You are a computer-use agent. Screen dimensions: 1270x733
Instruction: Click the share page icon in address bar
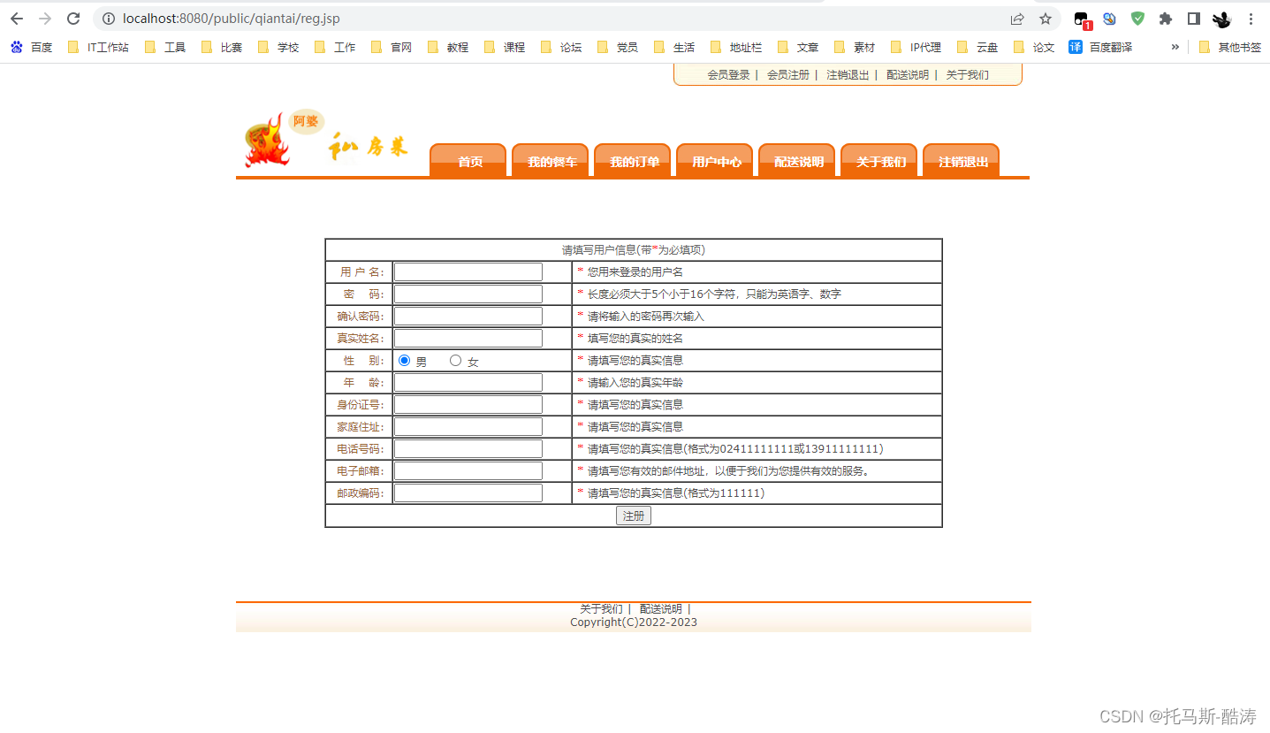(x=1017, y=19)
